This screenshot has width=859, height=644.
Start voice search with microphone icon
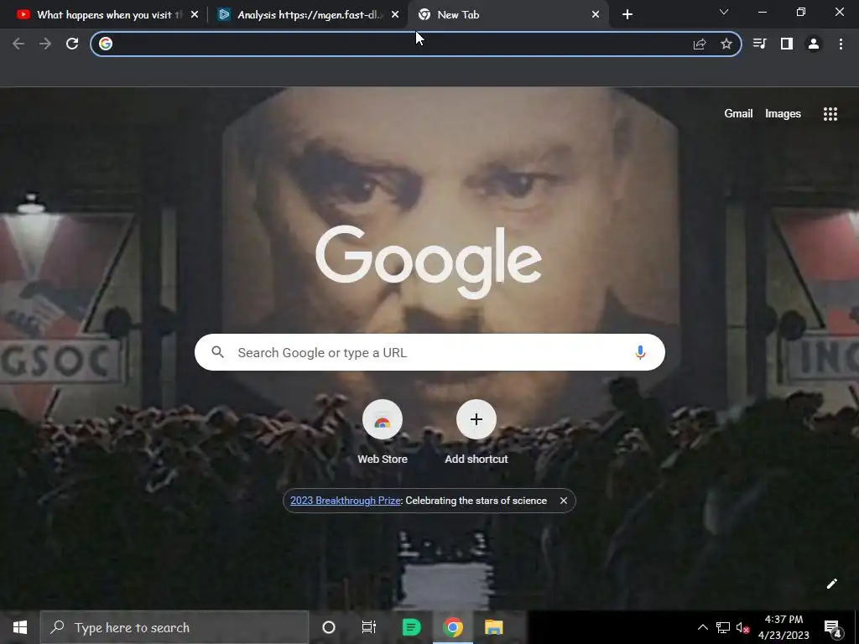(640, 353)
